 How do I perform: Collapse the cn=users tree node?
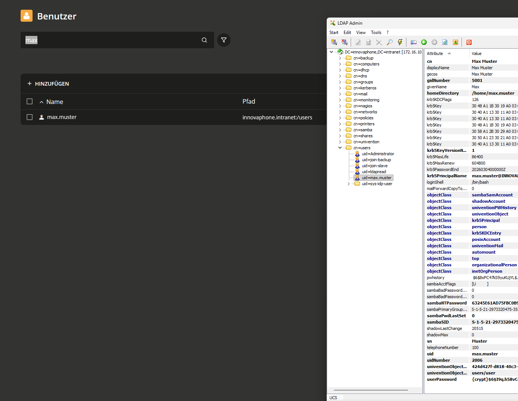coord(340,148)
